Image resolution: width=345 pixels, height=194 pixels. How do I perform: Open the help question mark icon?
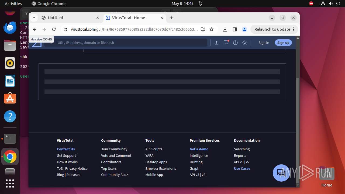(x=235, y=43)
